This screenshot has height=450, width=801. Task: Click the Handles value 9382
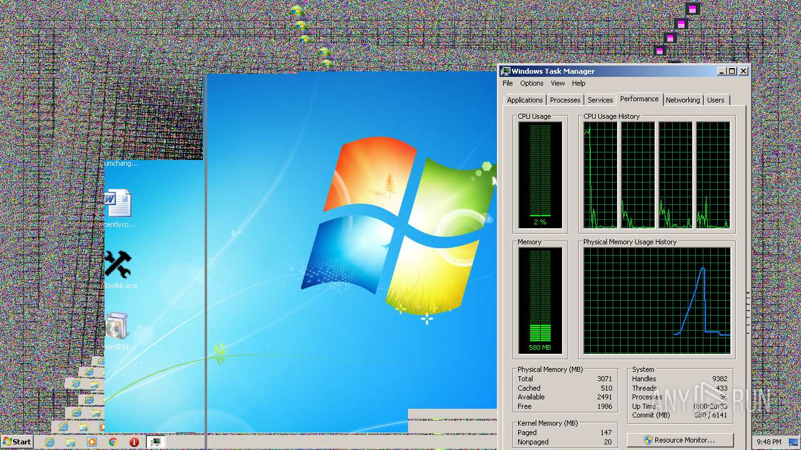[x=720, y=379]
